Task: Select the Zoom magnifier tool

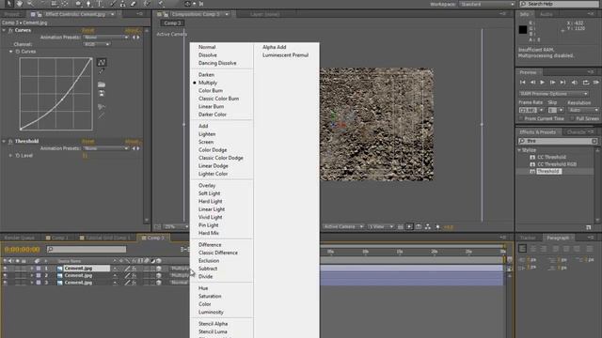Action: click(x=30, y=4)
